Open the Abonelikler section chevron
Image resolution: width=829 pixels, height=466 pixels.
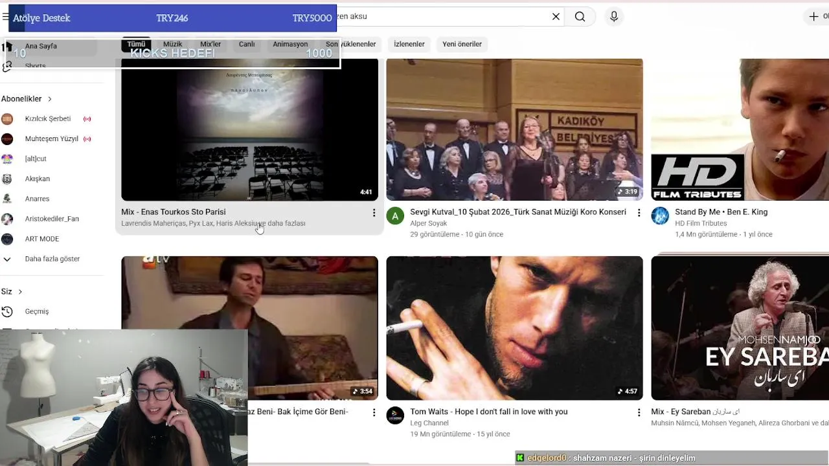point(49,99)
